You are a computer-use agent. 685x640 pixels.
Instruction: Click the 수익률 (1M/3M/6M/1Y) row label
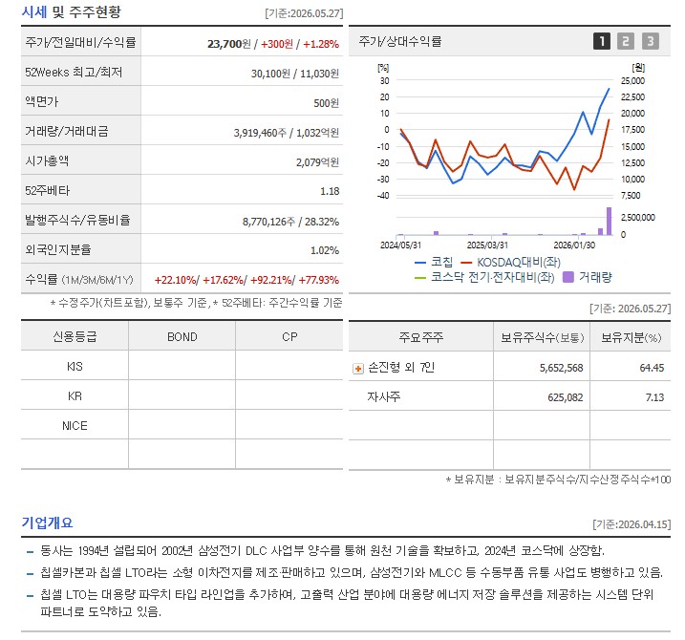coord(79,279)
